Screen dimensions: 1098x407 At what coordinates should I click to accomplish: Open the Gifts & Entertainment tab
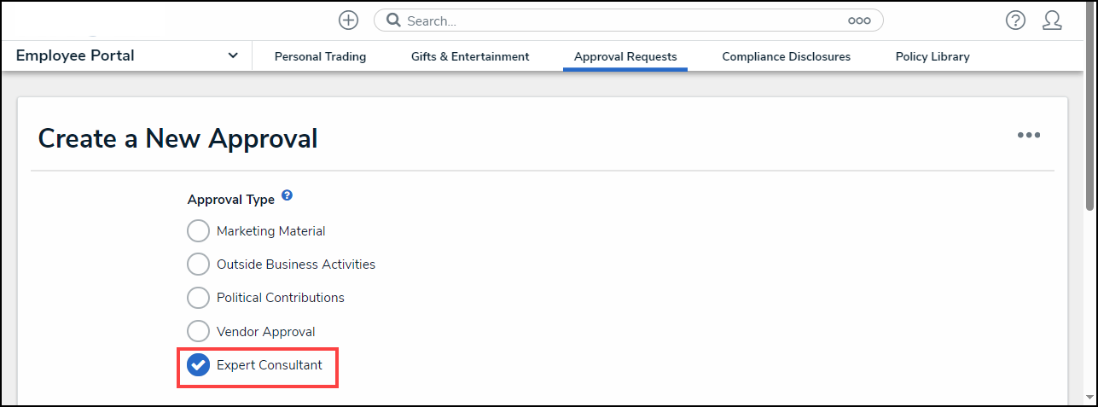tap(470, 57)
